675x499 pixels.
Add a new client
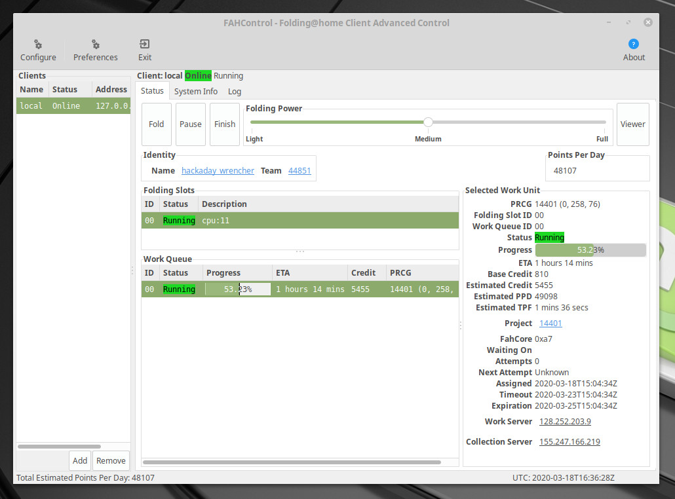[x=80, y=460]
